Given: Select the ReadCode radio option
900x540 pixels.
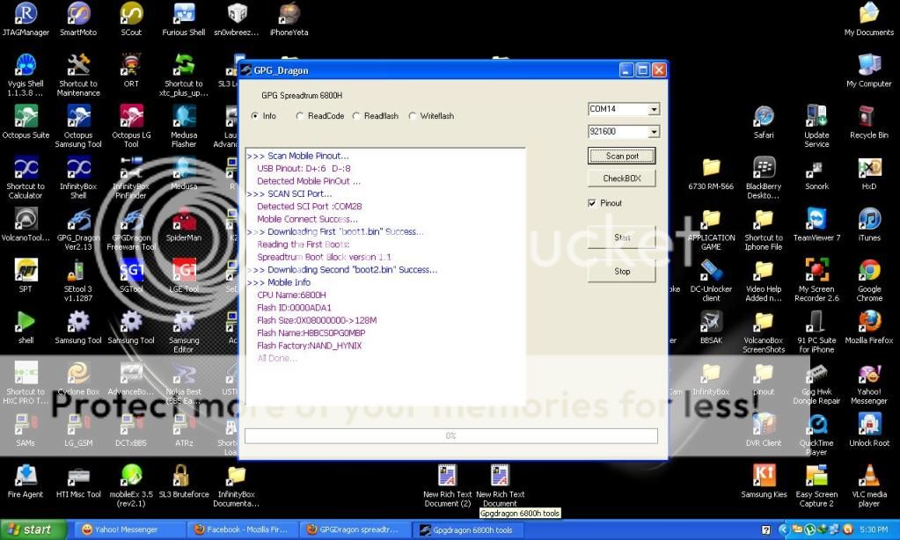Looking at the screenshot, I should click(300, 116).
